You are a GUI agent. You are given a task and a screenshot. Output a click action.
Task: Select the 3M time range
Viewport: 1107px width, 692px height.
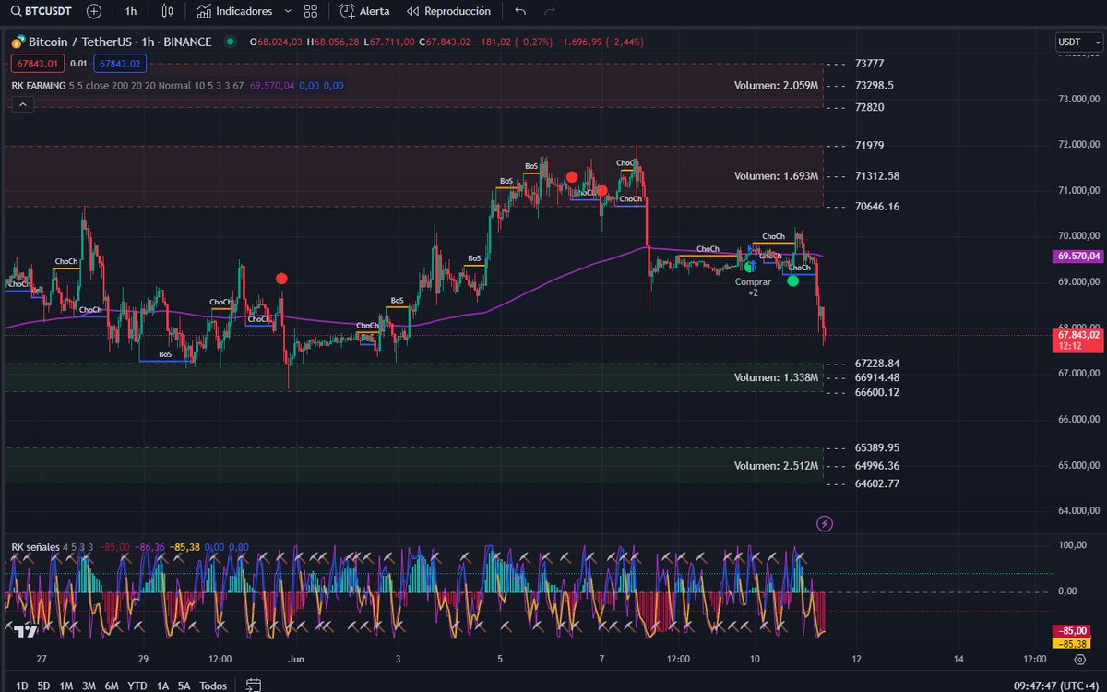click(x=89, y=686)
